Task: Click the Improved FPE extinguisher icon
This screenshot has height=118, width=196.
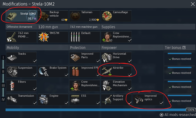Action: 75,71
